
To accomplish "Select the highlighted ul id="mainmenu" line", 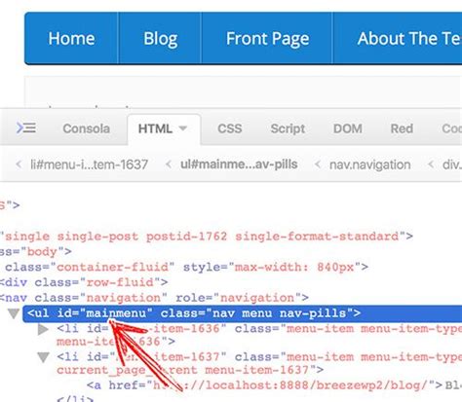I will (x=242, y=313).
